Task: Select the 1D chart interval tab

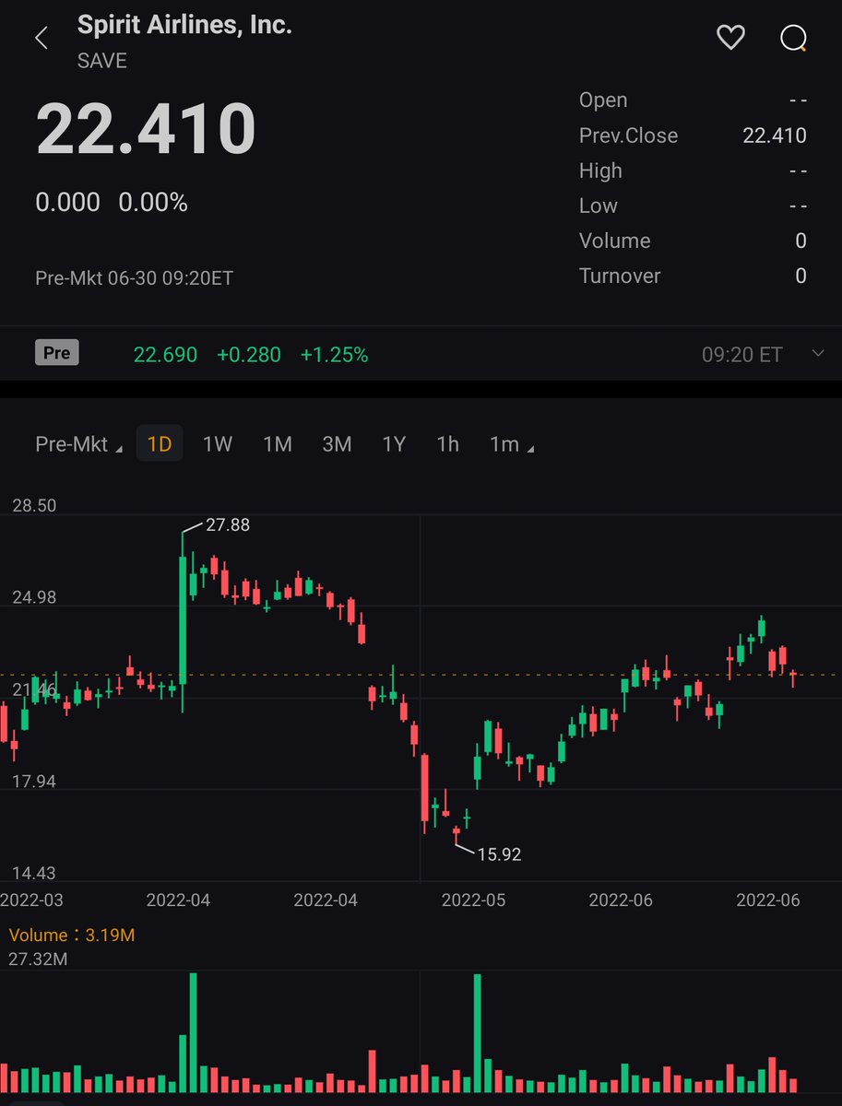Action: [x=160, y=444]
